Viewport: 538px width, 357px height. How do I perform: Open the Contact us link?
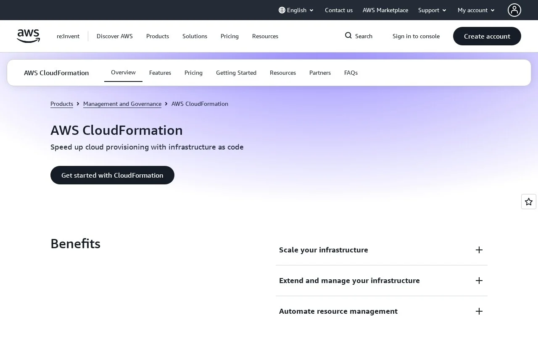[x=339, y=10]
